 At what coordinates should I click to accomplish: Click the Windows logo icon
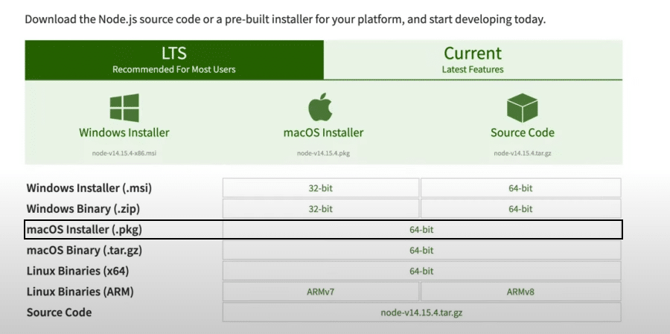coord(124,108)
